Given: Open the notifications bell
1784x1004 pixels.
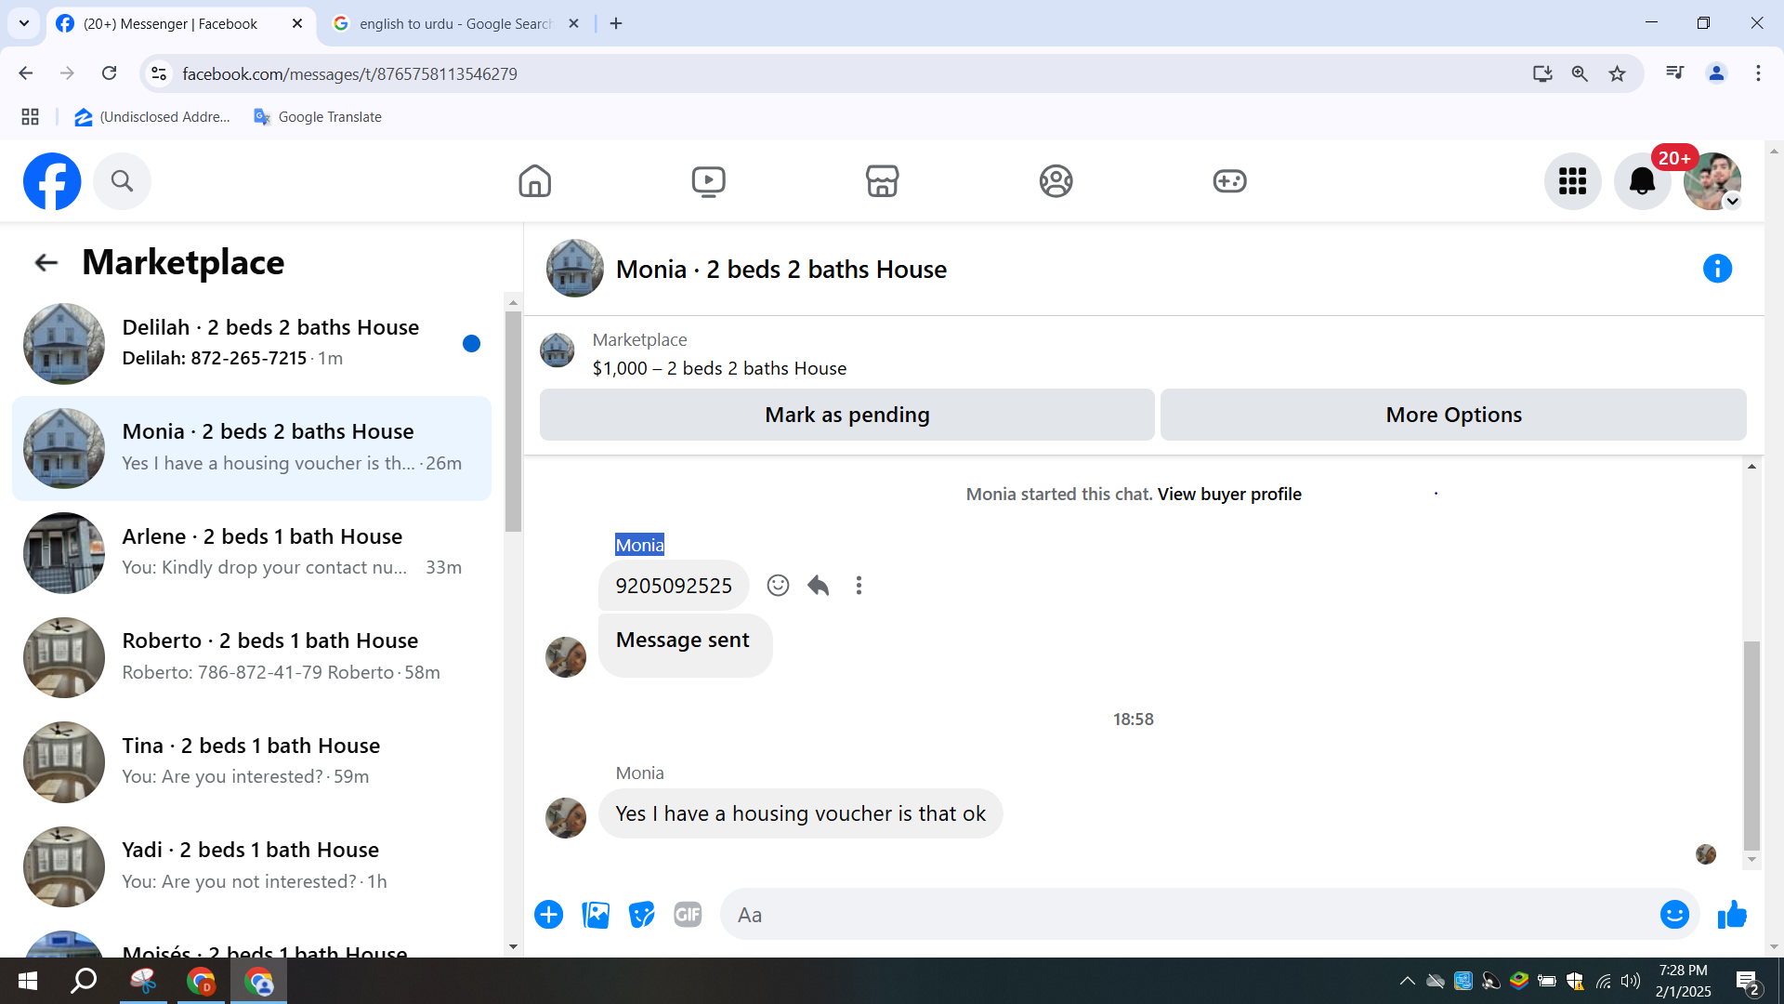Looking at the screenshot, I should click(1642, 181).
